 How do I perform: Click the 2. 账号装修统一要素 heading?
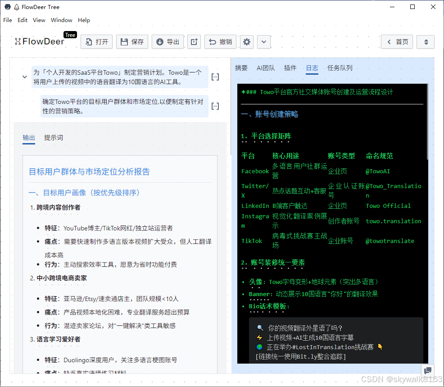273,262
